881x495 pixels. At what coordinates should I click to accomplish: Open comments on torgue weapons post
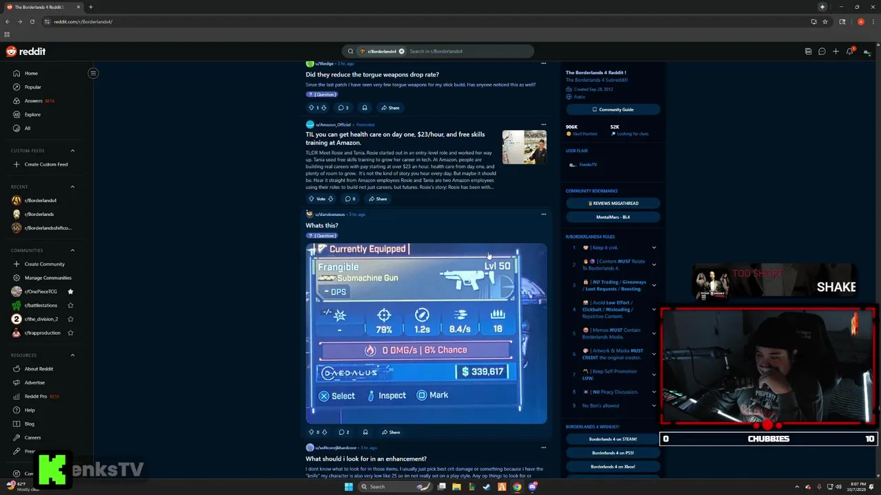(x=343, y=108)
